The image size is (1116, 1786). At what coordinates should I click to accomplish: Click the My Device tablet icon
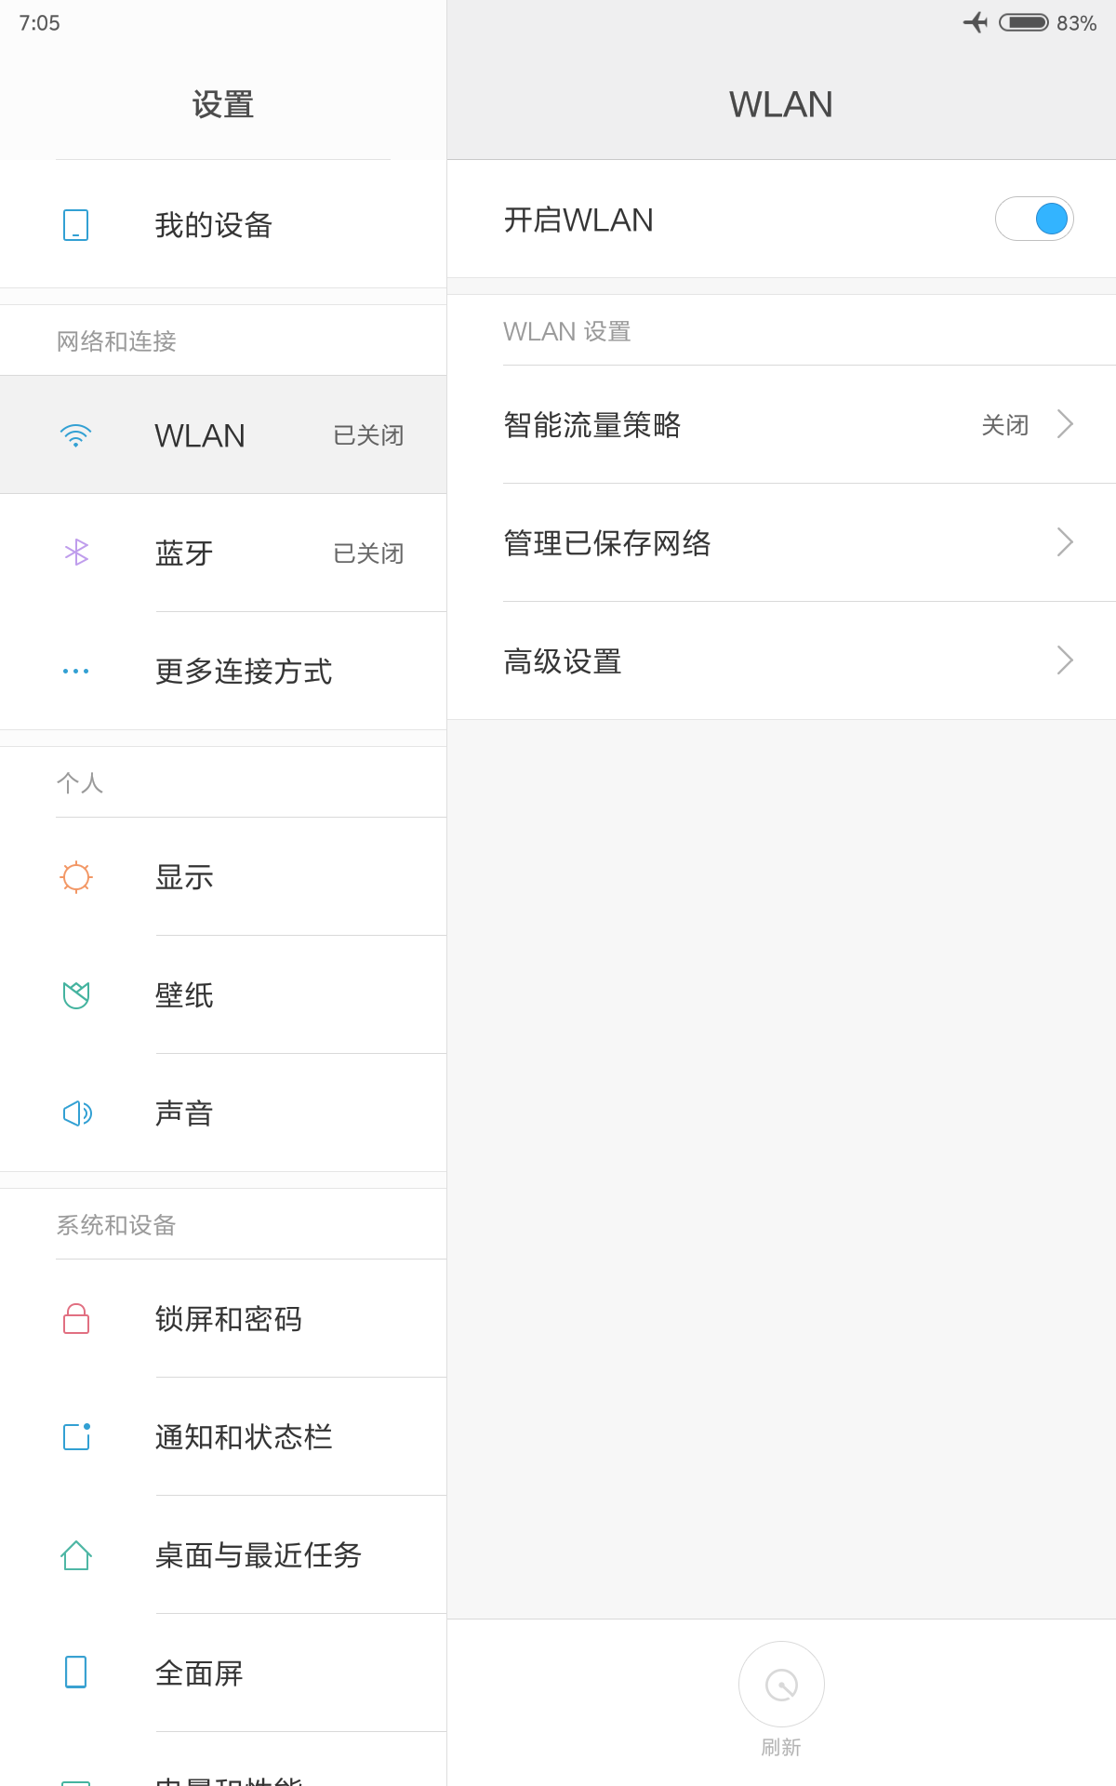[x=75, y=225]
